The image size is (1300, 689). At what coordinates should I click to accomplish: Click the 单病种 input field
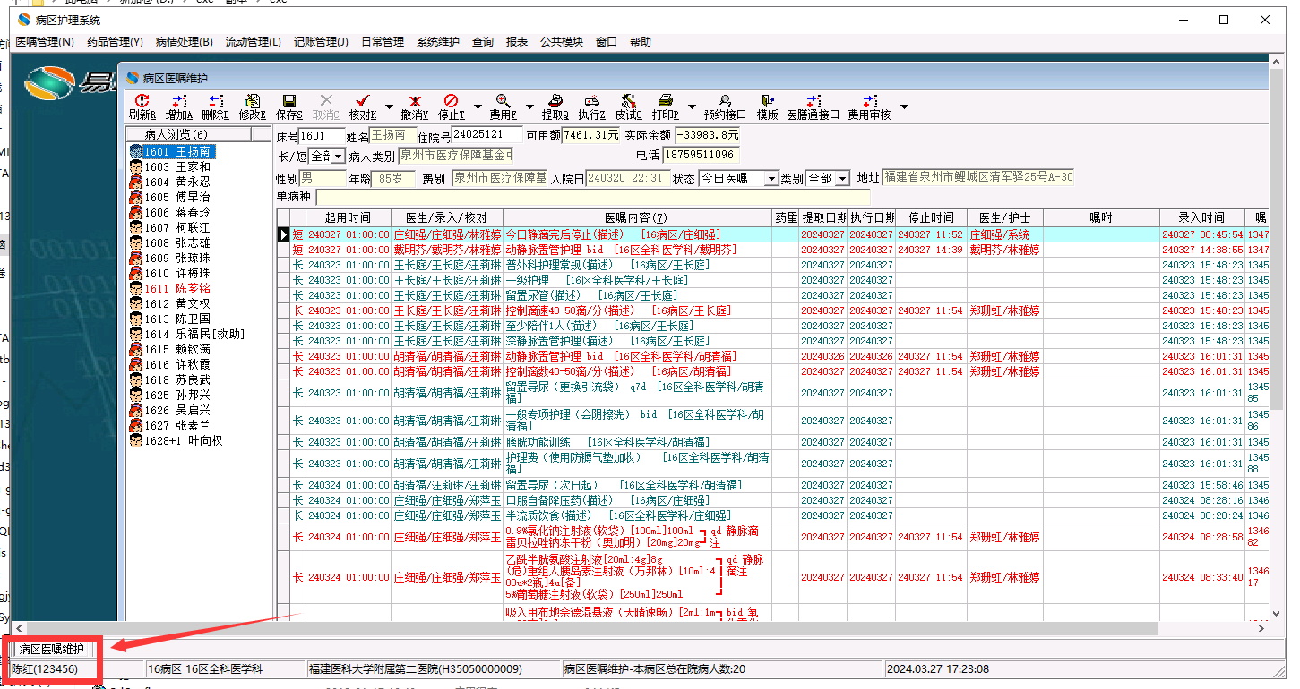(592, 197)
